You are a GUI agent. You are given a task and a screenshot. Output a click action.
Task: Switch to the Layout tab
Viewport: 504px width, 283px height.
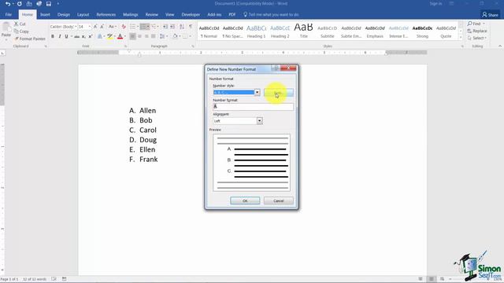click(x=83, y=14)
